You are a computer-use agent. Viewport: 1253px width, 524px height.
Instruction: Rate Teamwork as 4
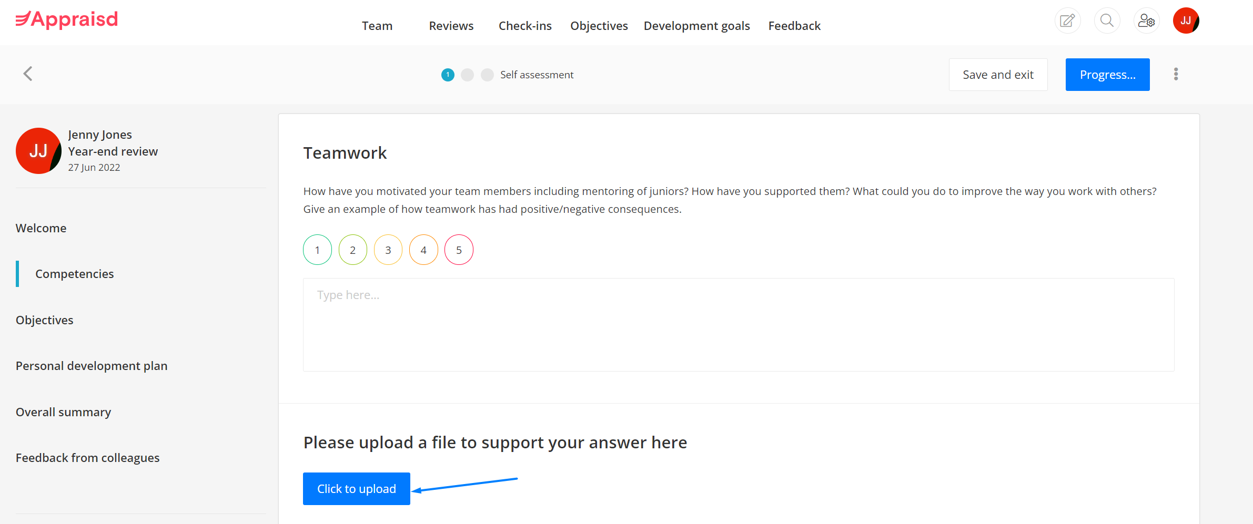[423, 250]
